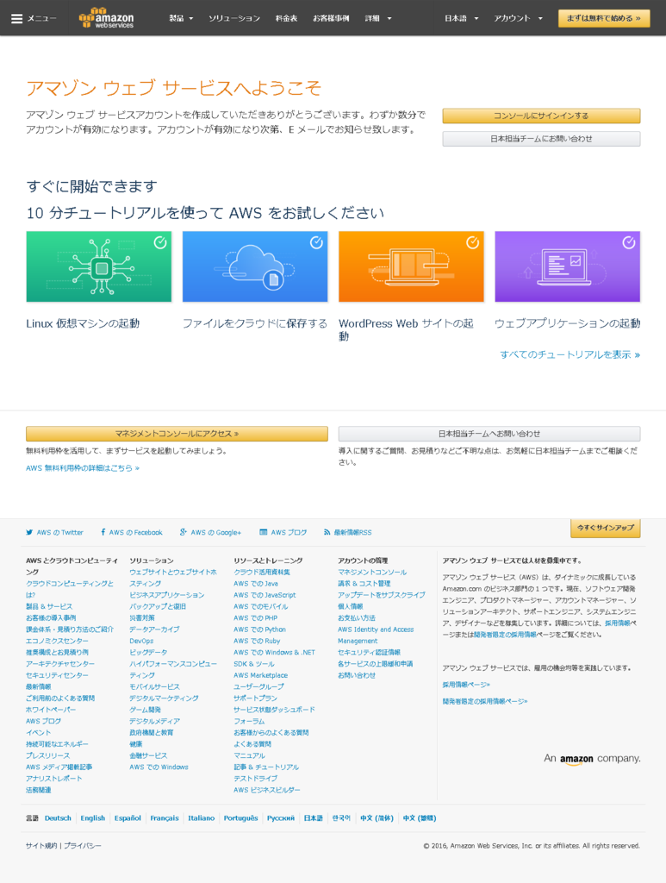Image resolution: width=666 pixels, height=883 pixels.
Task: Click the An amazon company logo
Action: click(592, 759)
